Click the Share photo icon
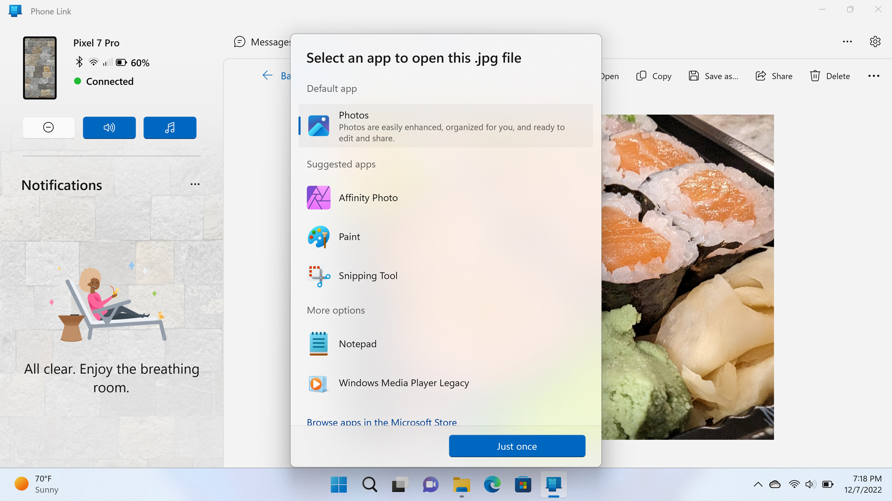 pos(761,76)
